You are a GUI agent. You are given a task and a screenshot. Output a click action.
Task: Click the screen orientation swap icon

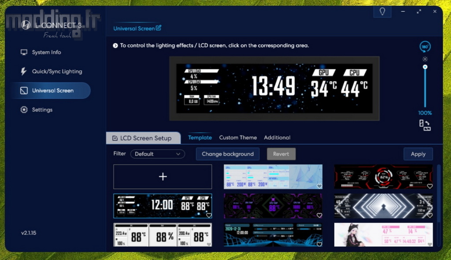click(x=425, y=125)
